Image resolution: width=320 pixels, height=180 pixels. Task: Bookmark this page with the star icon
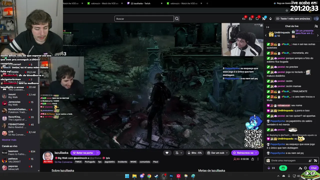point(287,10)
